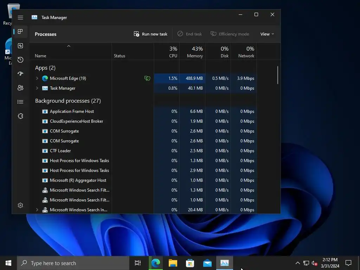
Task: Click the Application Frame Host icon
Action: coord(45,111)
